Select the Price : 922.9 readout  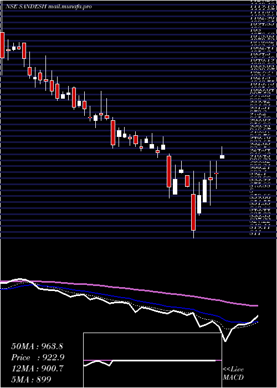point(38,358)
